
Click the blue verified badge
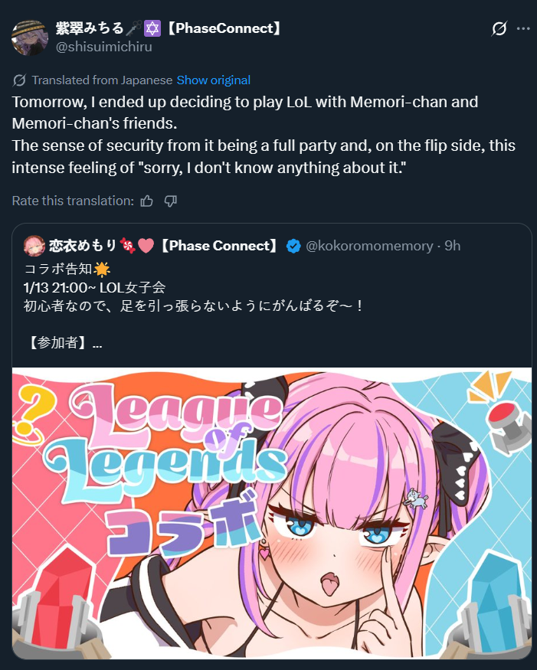coord(293,246)
